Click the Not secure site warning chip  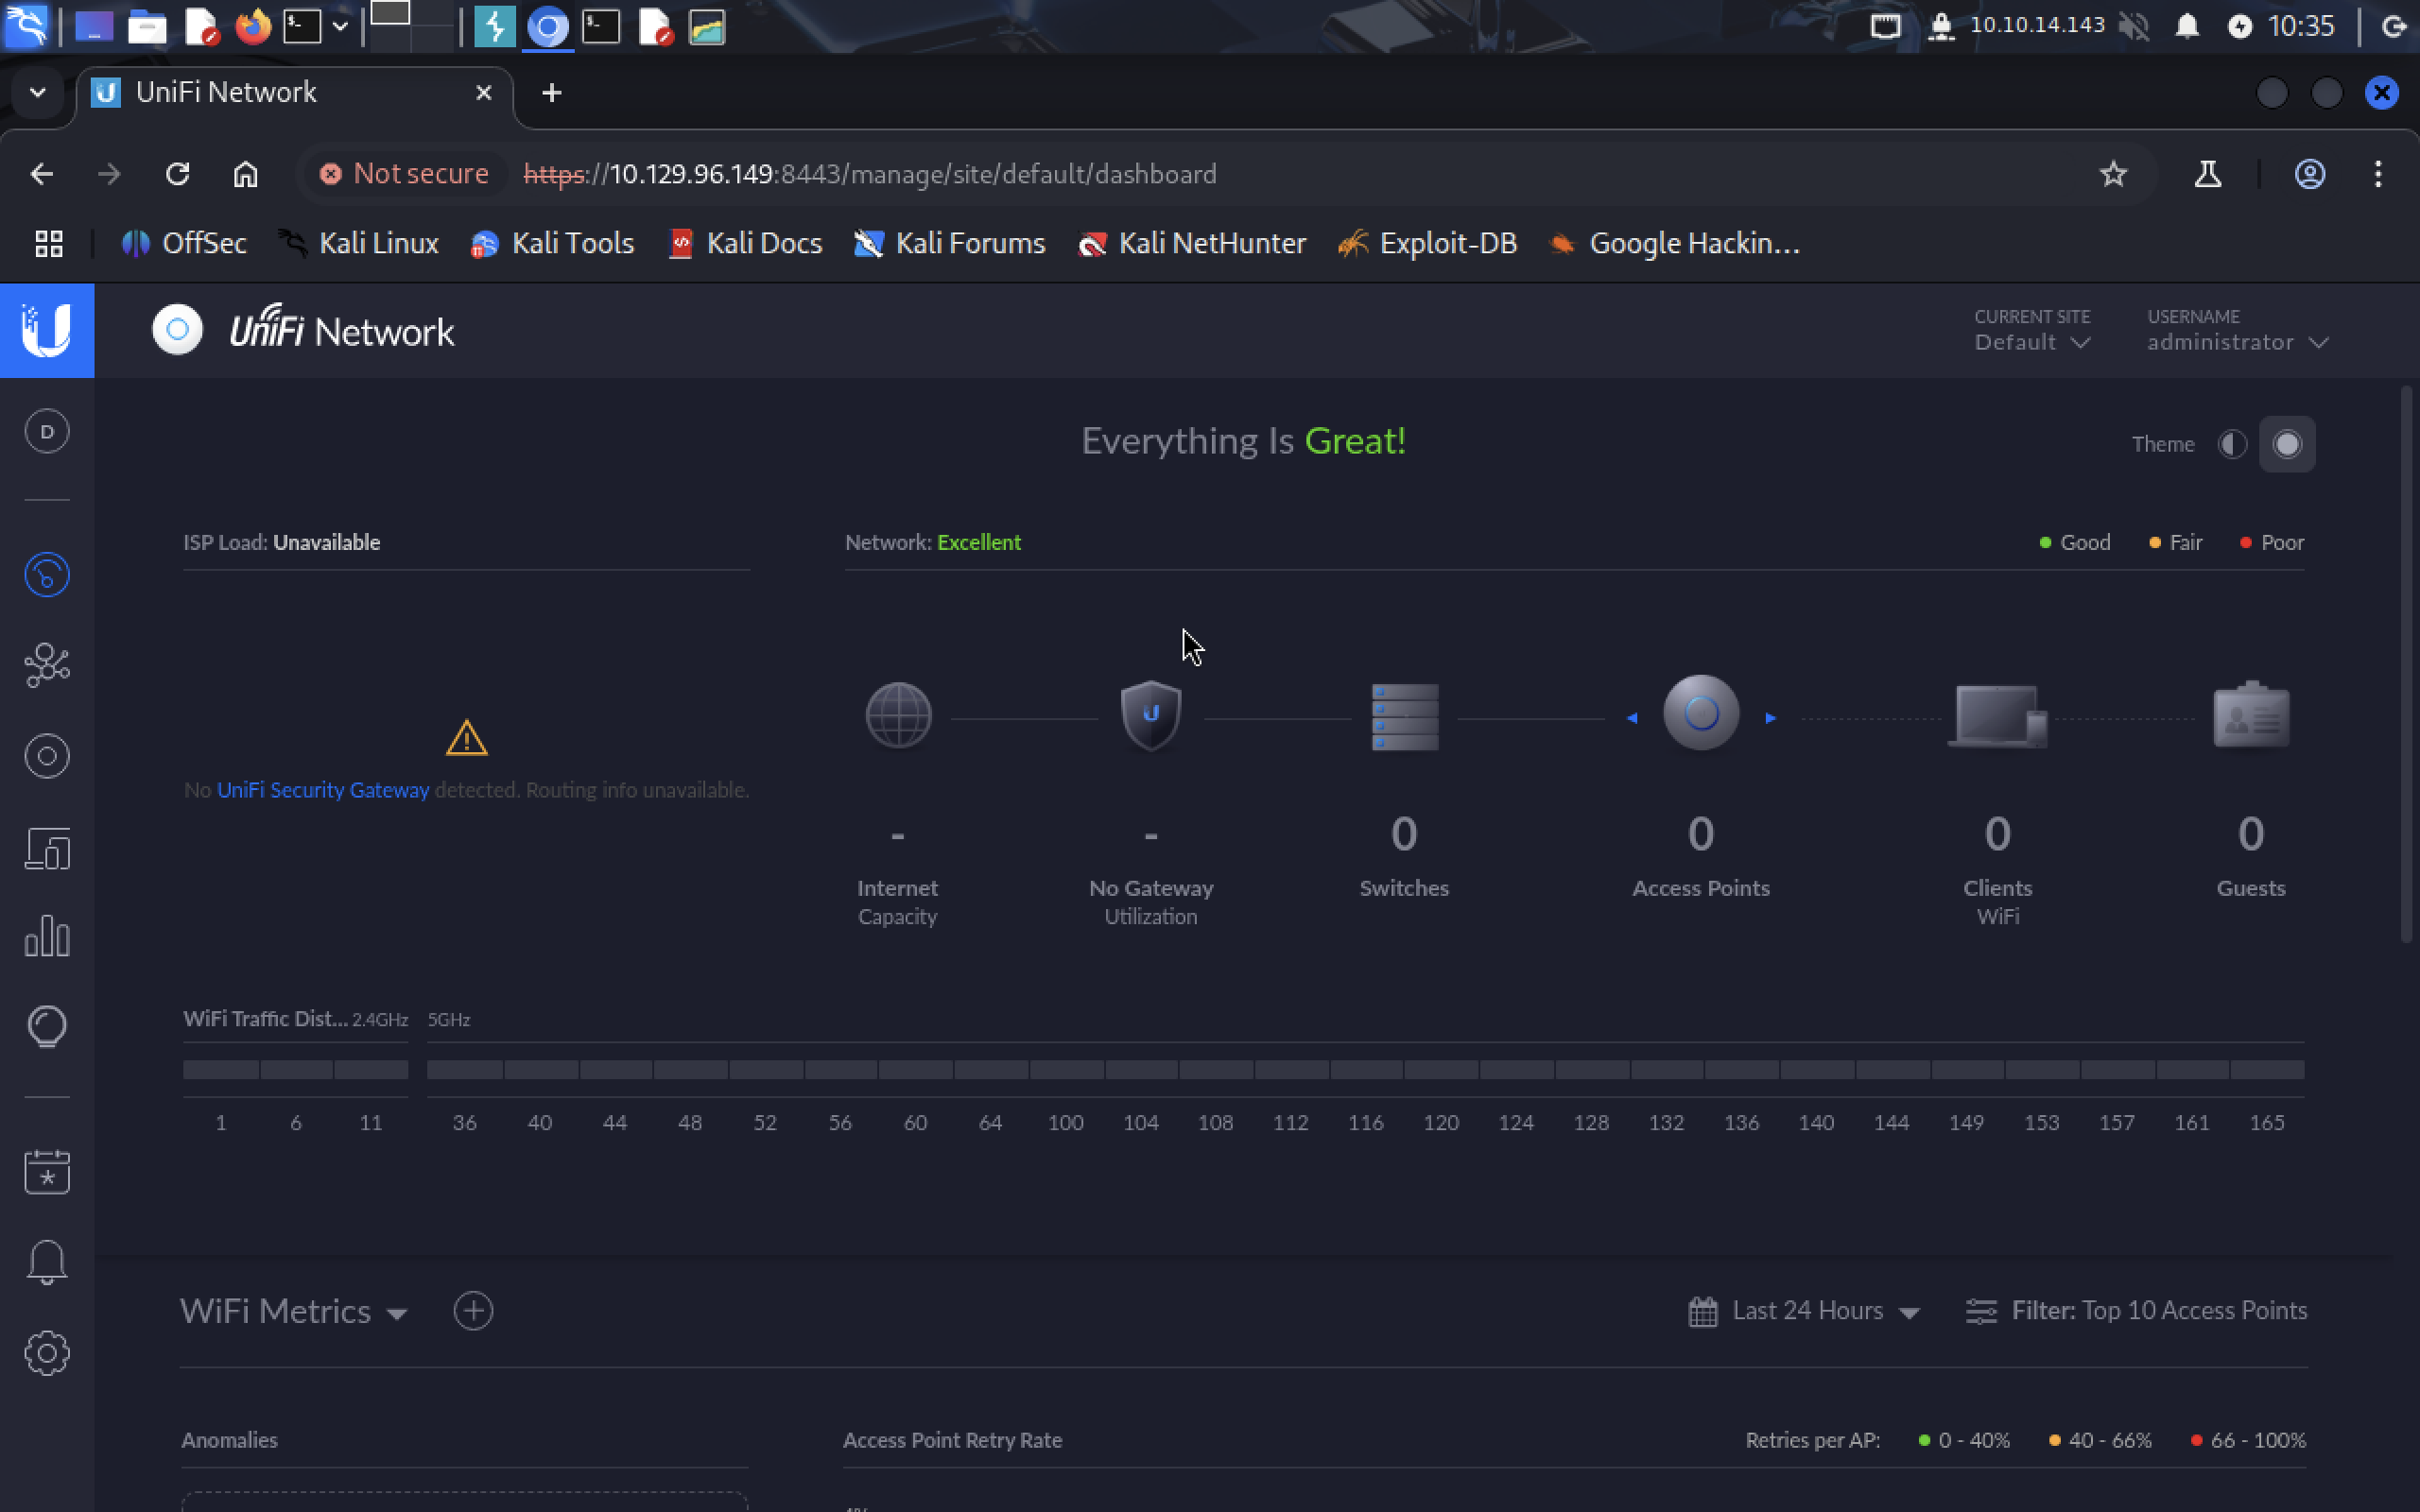coord(404,174)
